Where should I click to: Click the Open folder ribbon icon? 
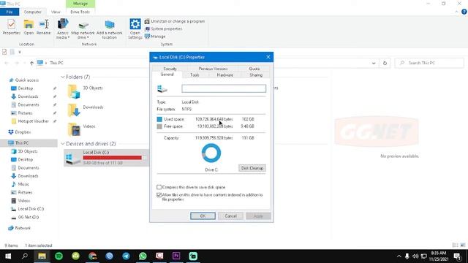pyautogui.click(x=29, y=27)
